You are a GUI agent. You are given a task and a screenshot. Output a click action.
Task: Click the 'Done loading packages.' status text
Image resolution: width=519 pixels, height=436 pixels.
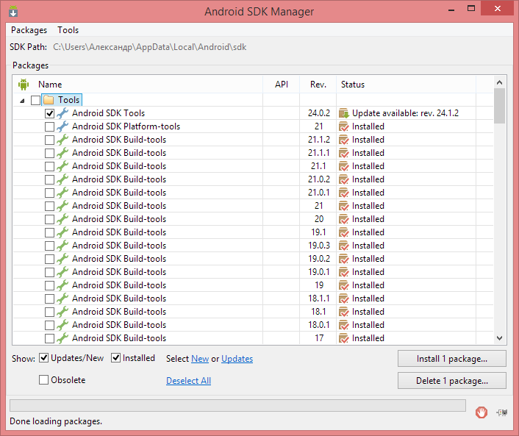coord(56,421)
